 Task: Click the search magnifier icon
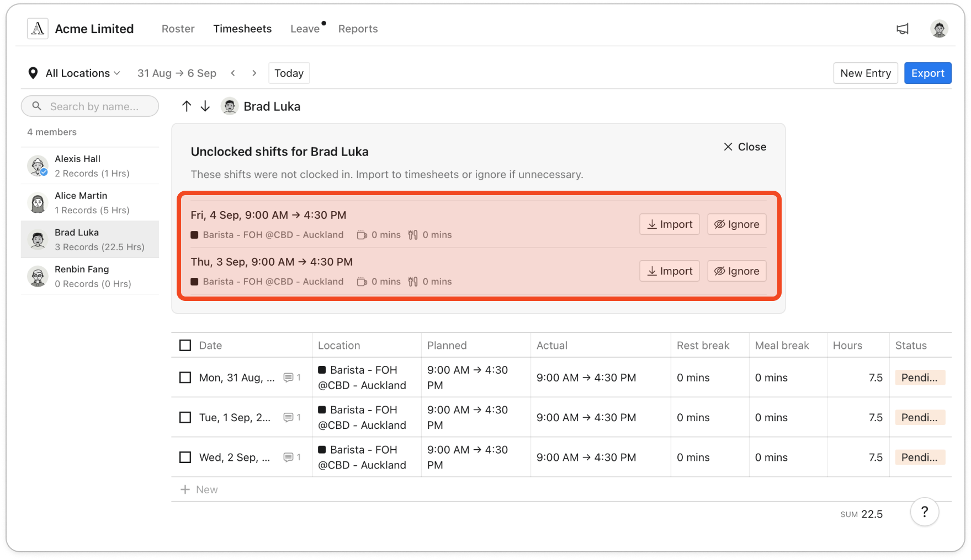(37, 106)
